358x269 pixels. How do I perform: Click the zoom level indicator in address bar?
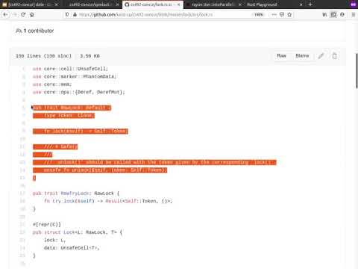tap(259, 15)
